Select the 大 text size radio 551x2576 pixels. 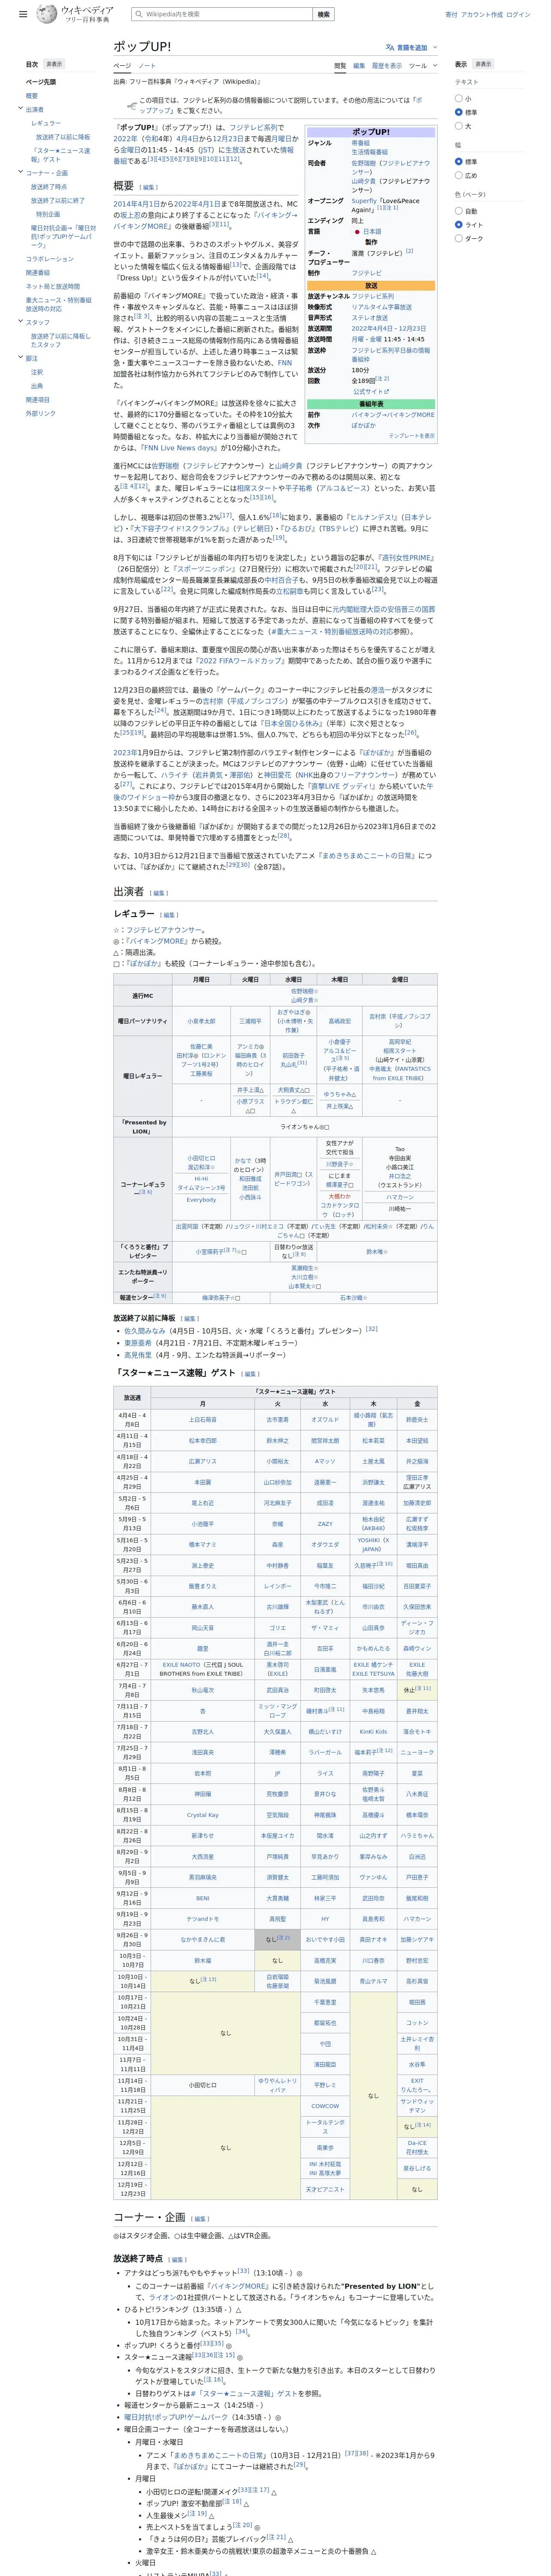[459, 126]
